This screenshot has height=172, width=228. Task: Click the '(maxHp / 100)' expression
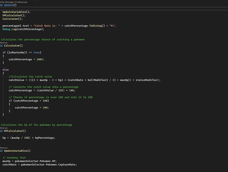[x=20, y=138]
